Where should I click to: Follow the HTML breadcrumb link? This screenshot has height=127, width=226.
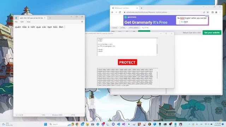coord(123,28)
